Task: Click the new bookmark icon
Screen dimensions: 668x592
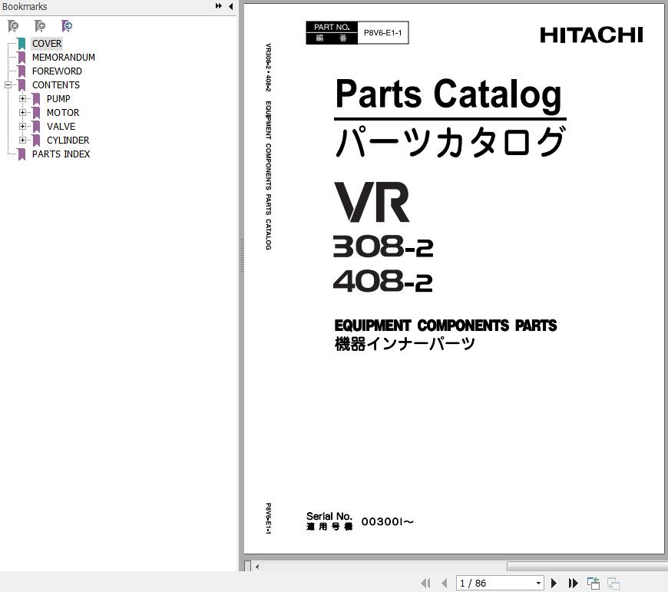Action: [x=40, y=26]
